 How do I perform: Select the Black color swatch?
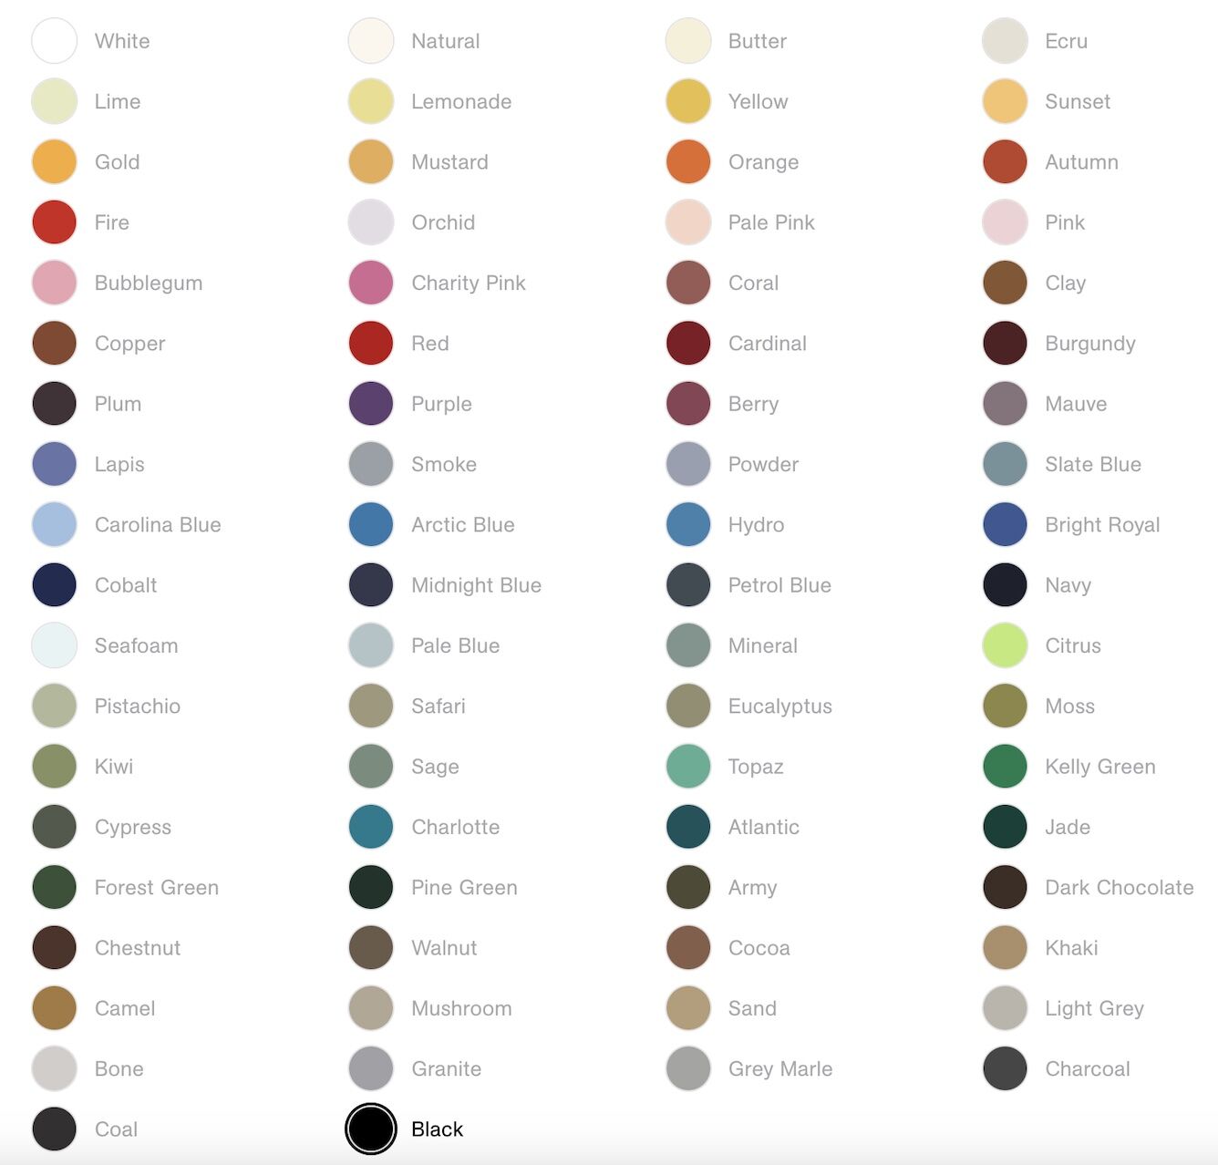tap(371, 1129)
